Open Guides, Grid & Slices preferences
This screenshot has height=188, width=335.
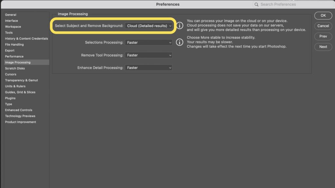pos(20,92)
